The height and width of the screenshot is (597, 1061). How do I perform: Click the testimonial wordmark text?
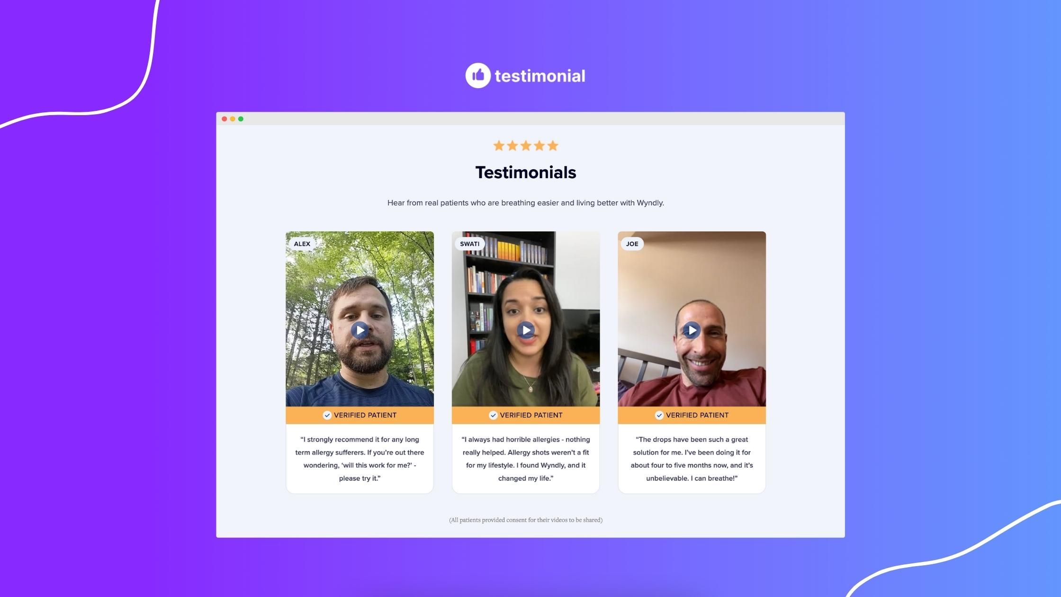click(539, 76)
